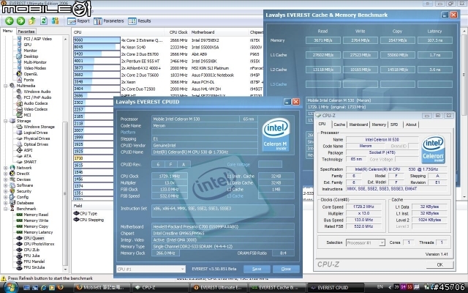Click the Platform link in EVEREST CPUID

point(128,132)
